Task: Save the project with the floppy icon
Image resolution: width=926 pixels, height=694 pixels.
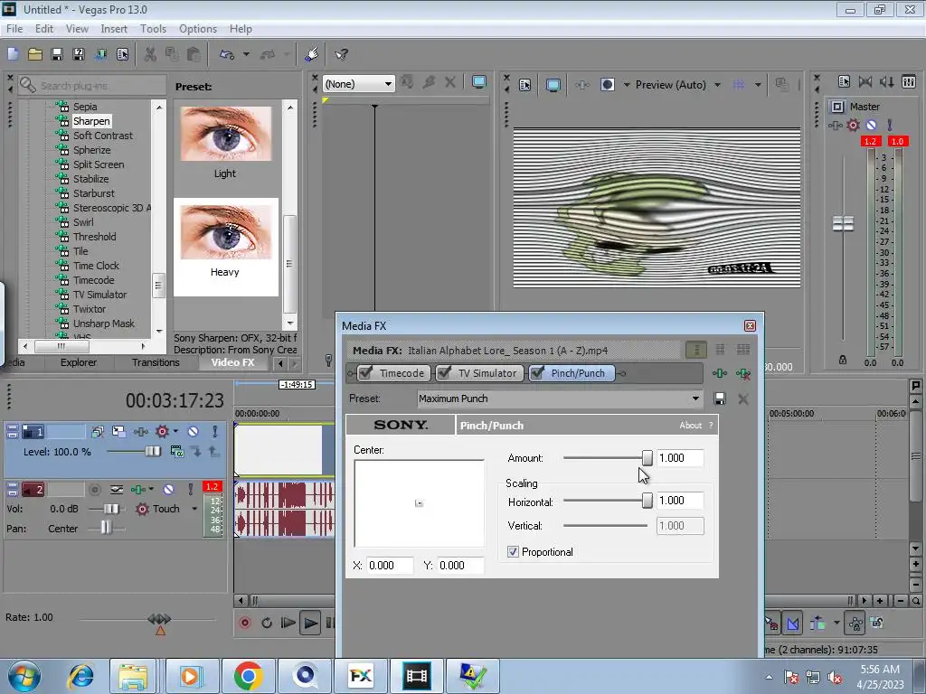Action: click(x=57, y=54)
